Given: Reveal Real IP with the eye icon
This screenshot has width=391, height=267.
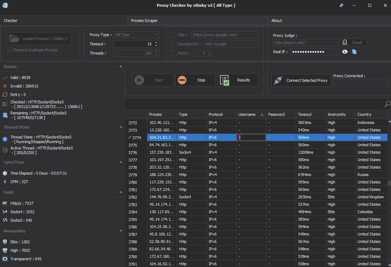Looking at the screenshot, I should coord(345,52).
